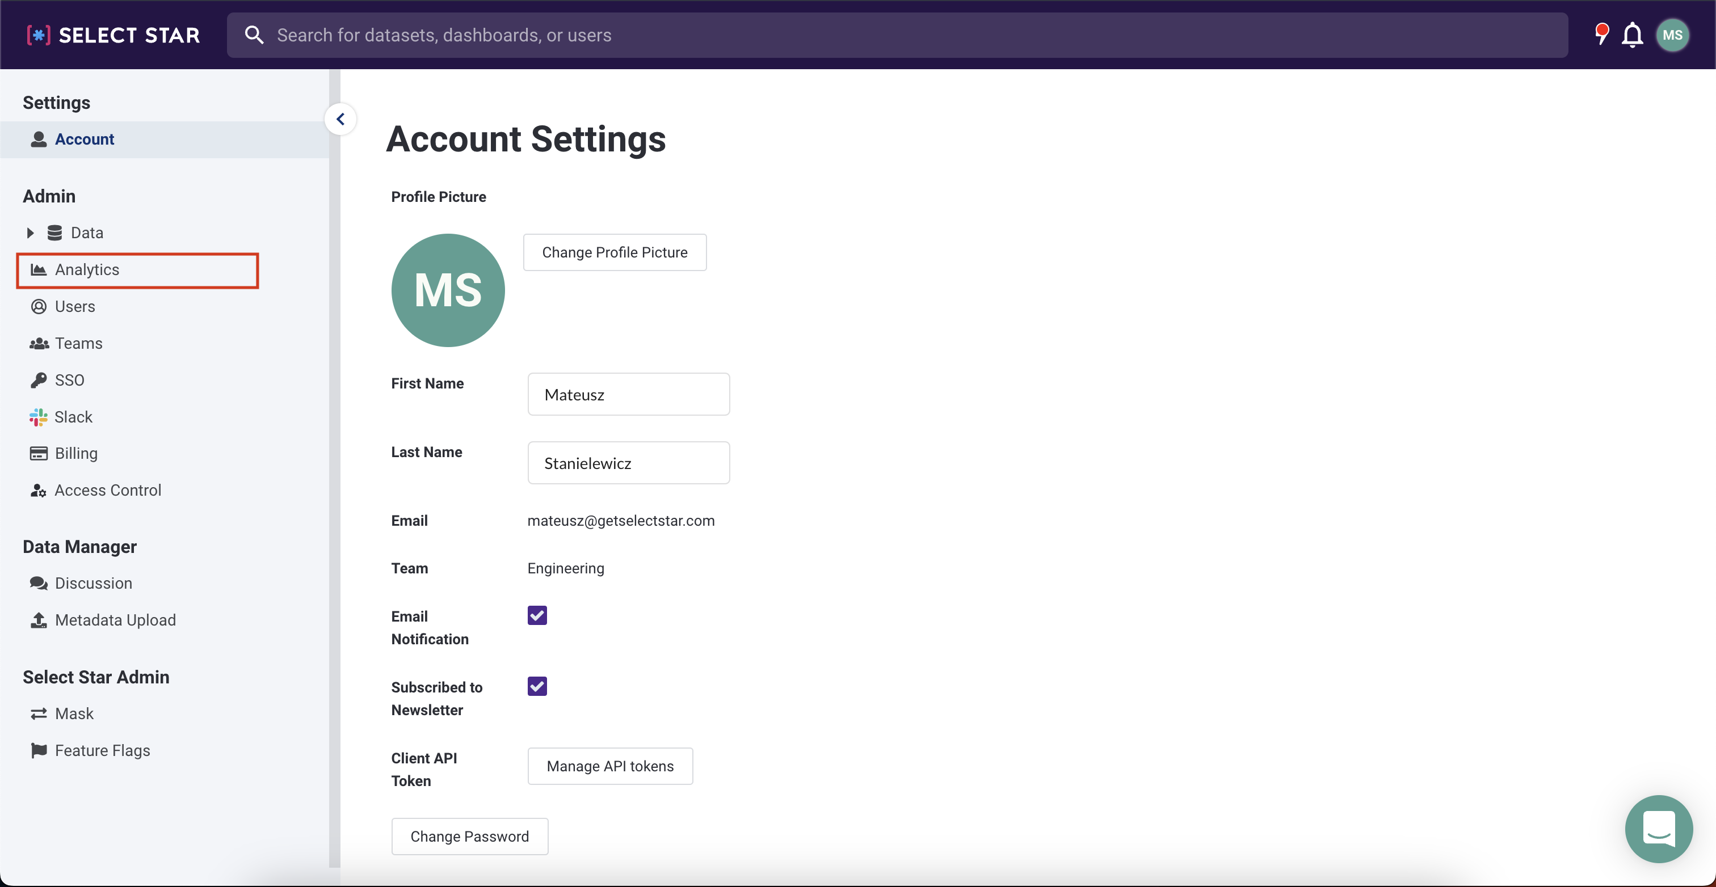The height and width of the screenshot is (887, 1716).
Task: Open SSO settings
Action: (x=69, y=380)
